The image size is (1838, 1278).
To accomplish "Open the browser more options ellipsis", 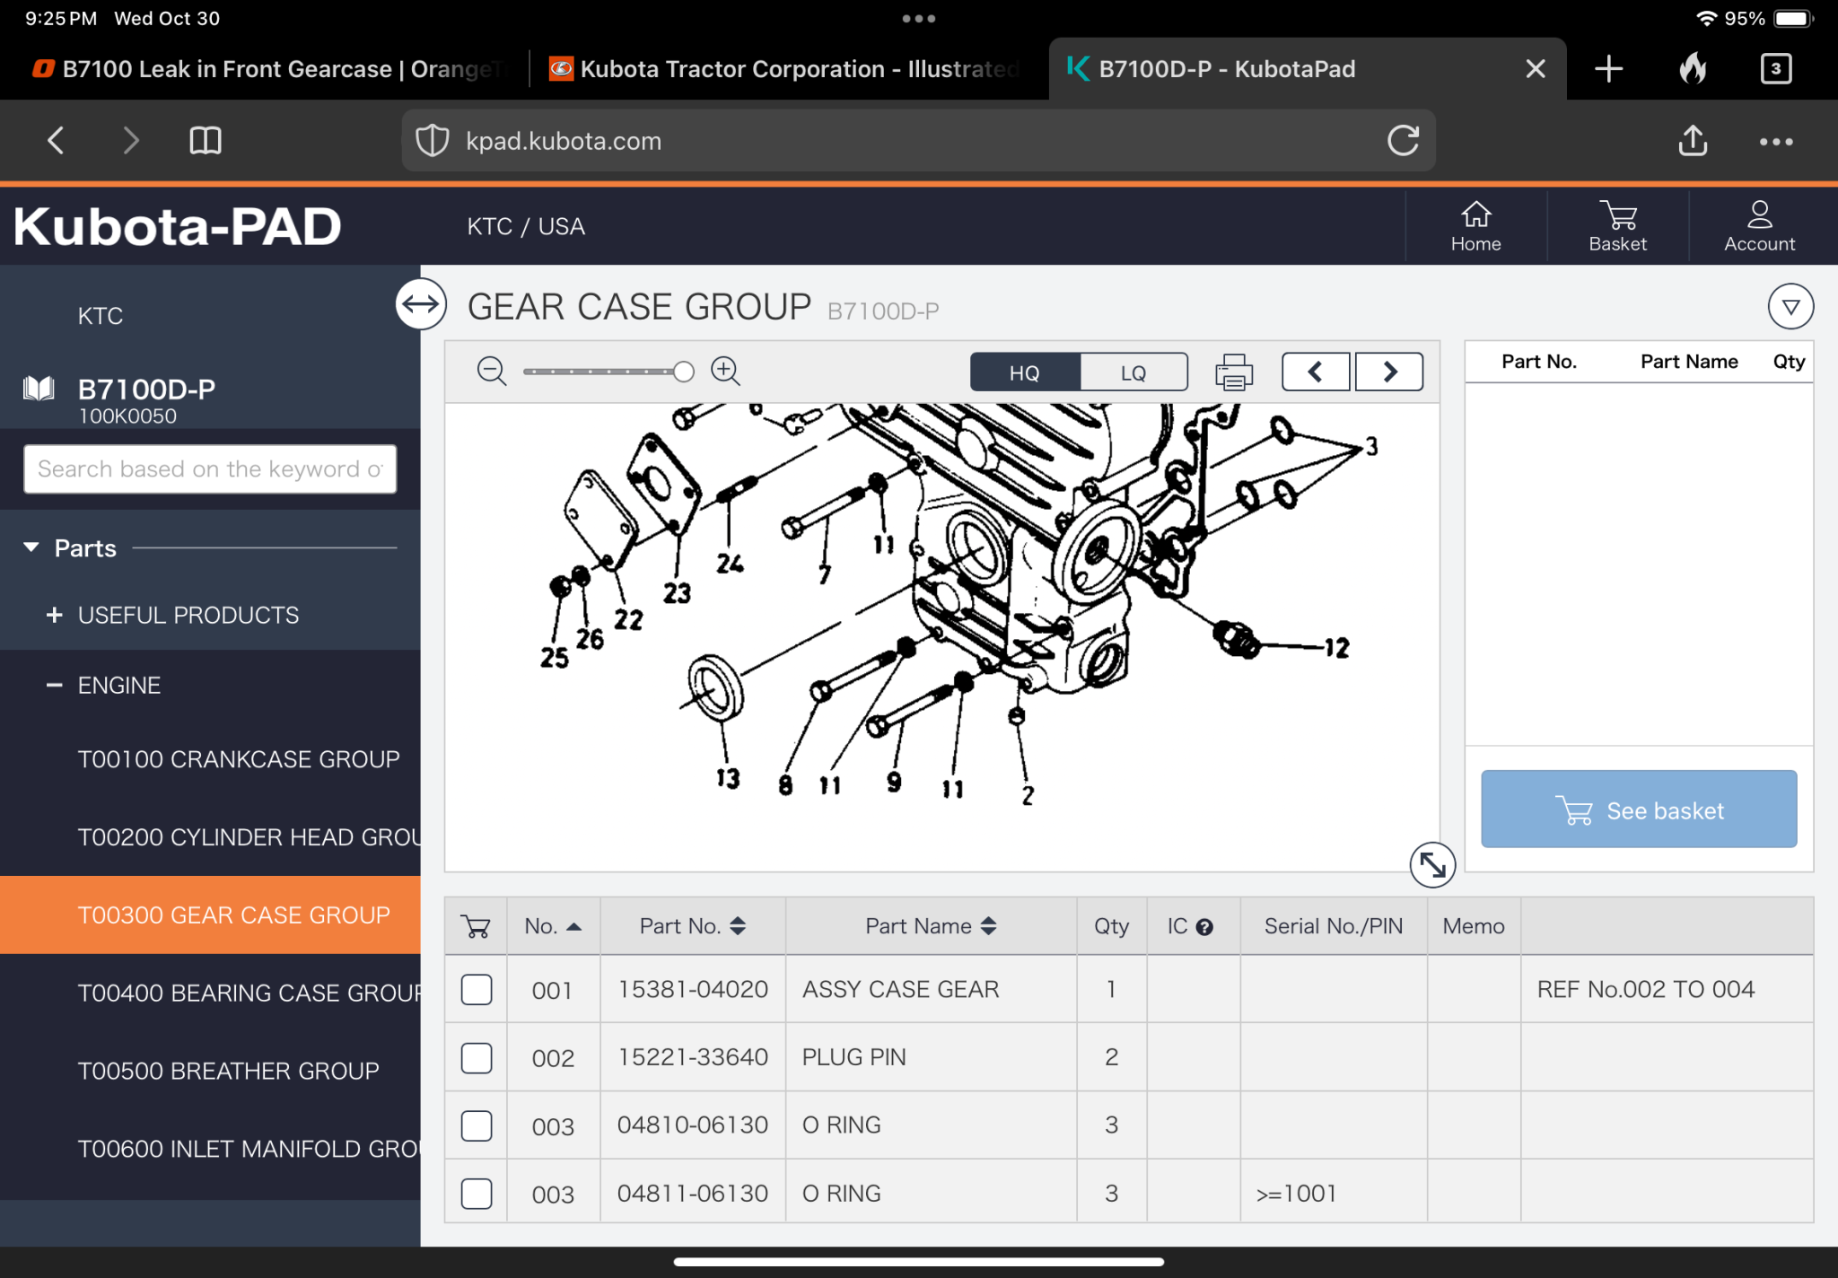I will point(1776,142).
